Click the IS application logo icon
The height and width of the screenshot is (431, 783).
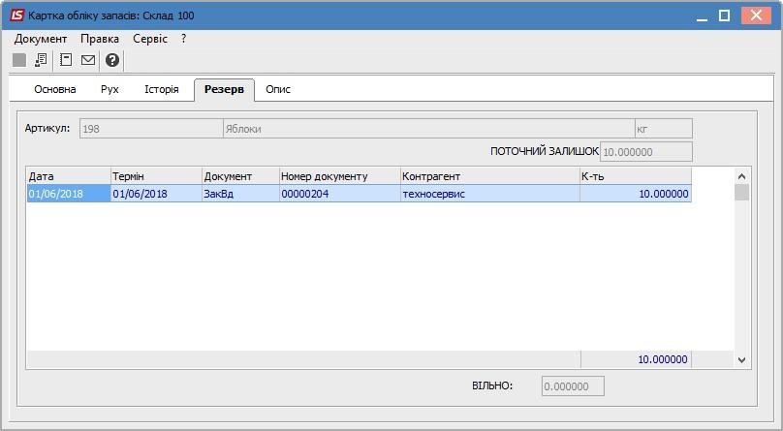(x=17, y=15)
